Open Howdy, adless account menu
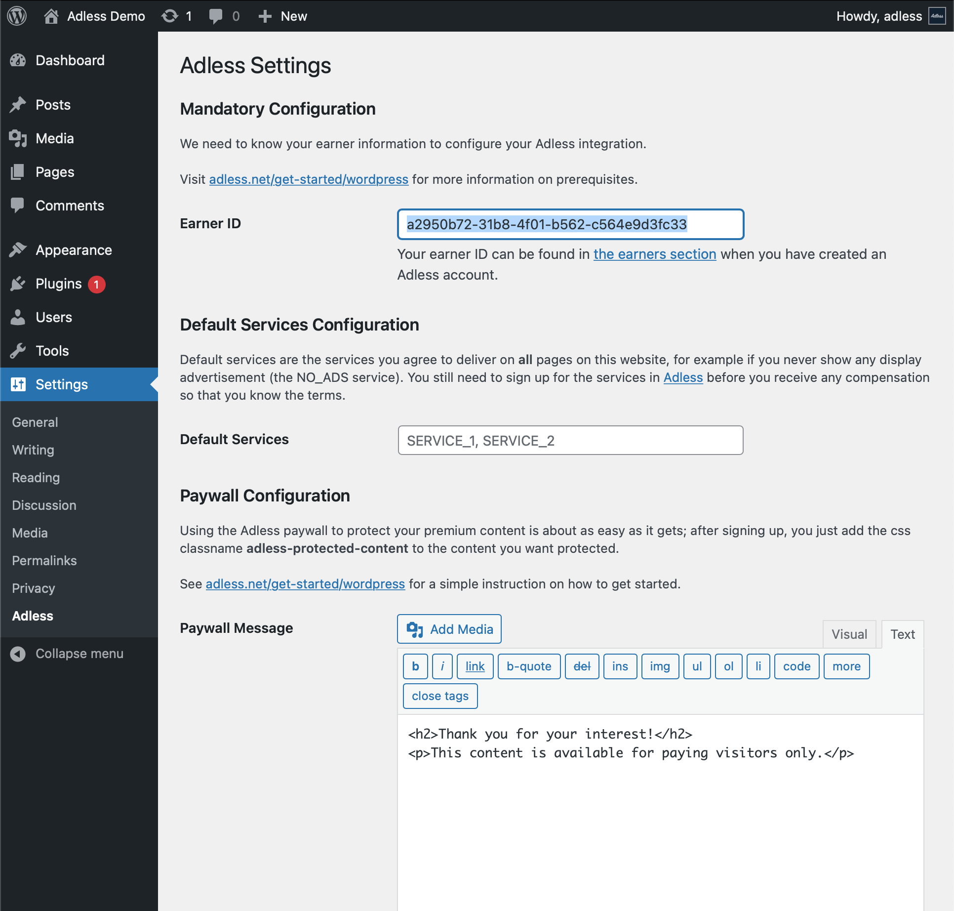954x911 pixels. 878,16
